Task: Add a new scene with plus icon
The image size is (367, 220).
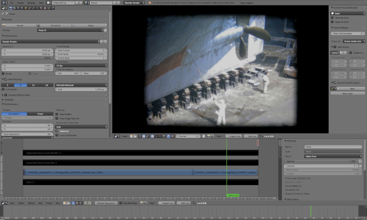Action: coord(115,3)
